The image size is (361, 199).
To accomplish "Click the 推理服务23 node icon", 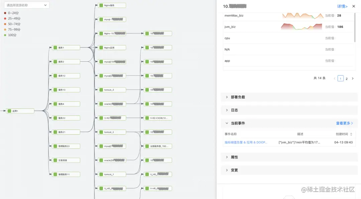I will (x=54, y=146).
